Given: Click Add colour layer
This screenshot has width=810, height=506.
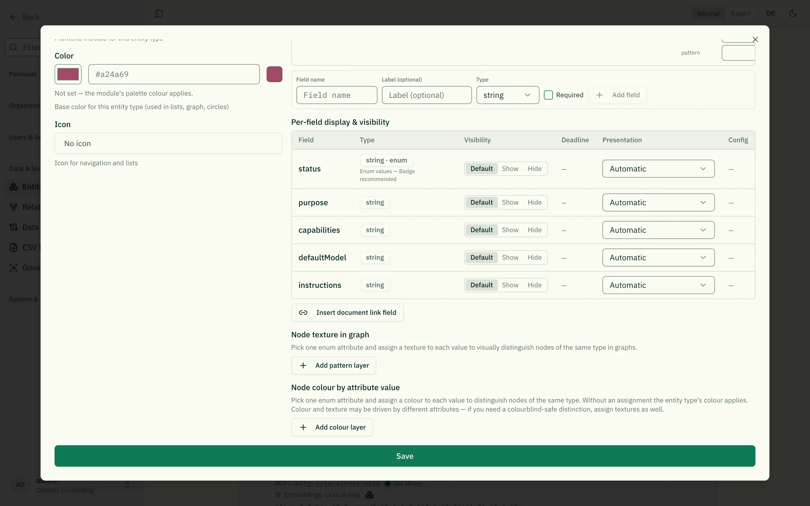Looking at the screenshot, I should 332,427.
